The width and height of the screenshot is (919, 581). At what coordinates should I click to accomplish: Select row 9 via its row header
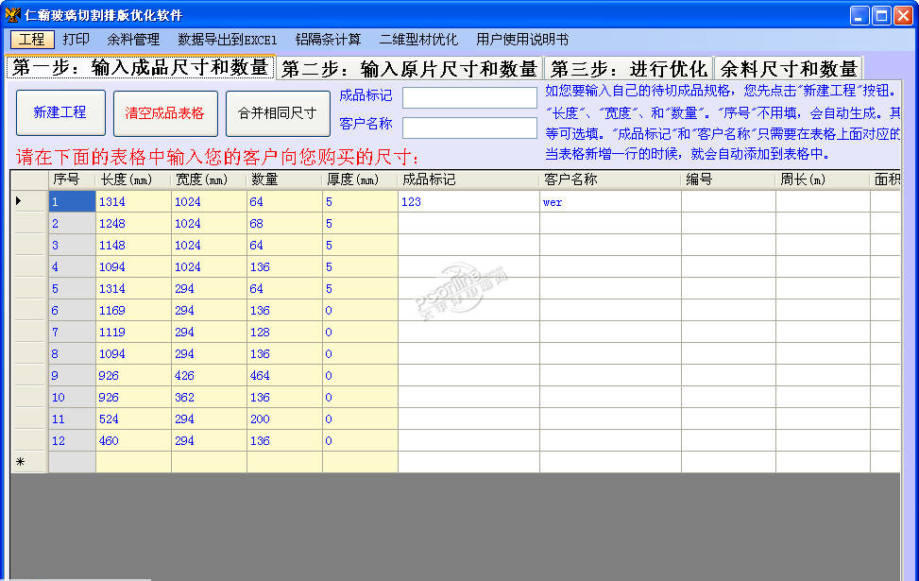(29, 375)
